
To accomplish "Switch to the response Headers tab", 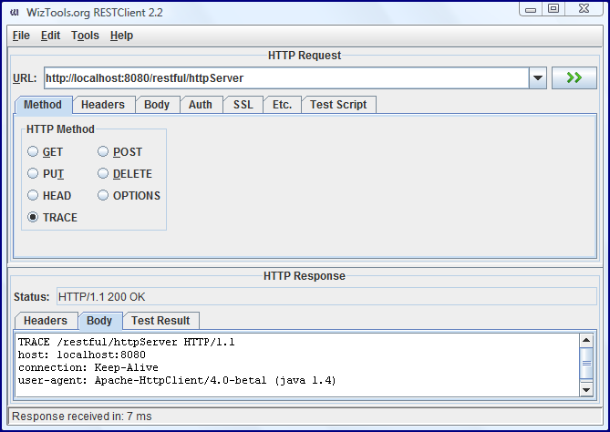I will click(x=46, y=321).
